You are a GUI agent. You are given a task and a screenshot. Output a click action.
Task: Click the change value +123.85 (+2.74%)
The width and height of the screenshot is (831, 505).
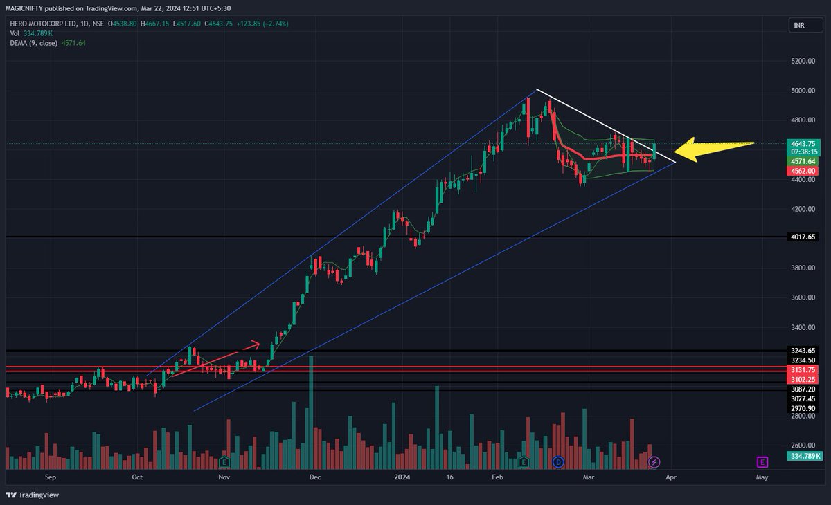(x=261, y=24)
